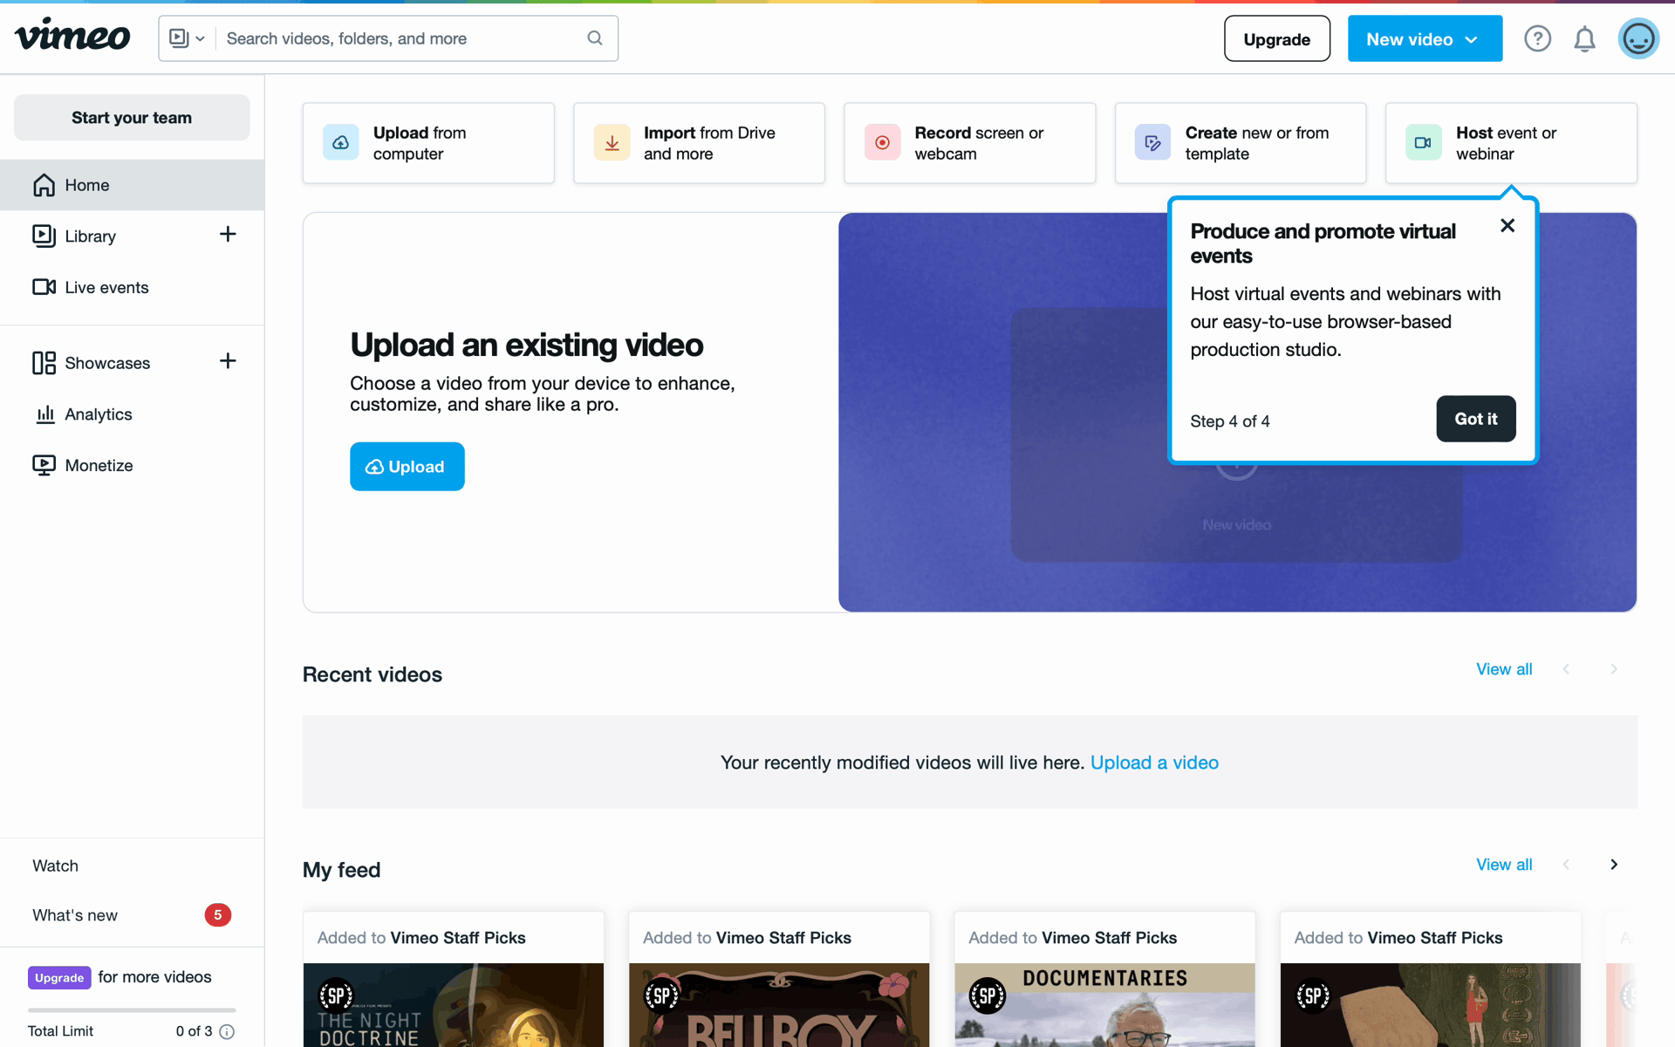Click the import download arrow icon
The width and height of the screenshot is (1675, 1047).
point(612,143)
